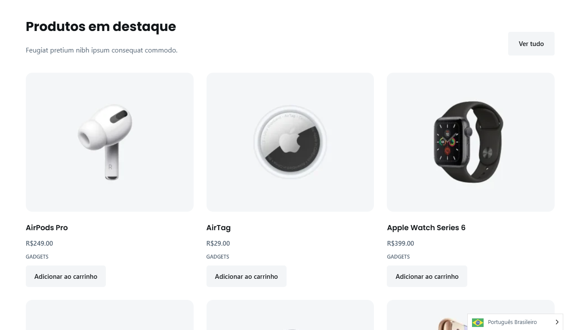Expand the language selector chevron arrow
Screen dimensions: 580x330
[x=557, y=322]
